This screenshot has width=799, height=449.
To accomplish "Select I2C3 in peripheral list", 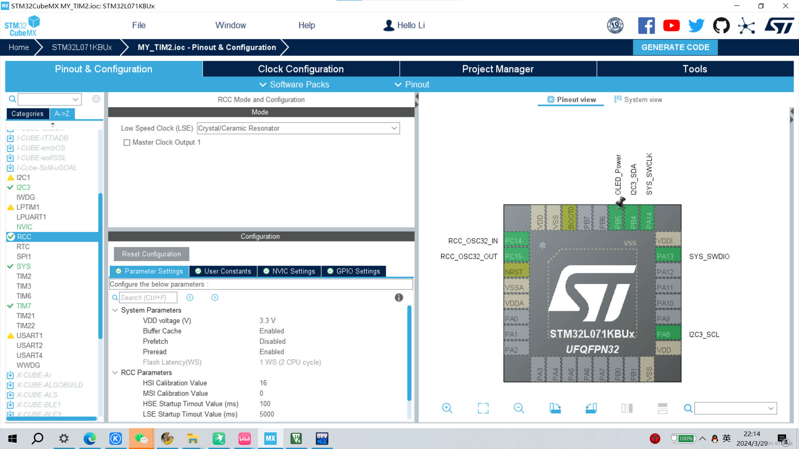I will (x=23, y=187).
